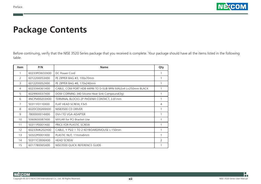Select the 'Item' column header
This screenshot has width=261, height=184.
20,67
